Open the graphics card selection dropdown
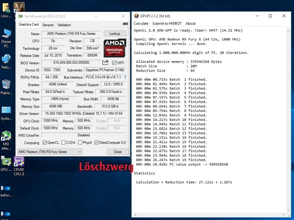 pyautogui.click(x=50, y=152)
